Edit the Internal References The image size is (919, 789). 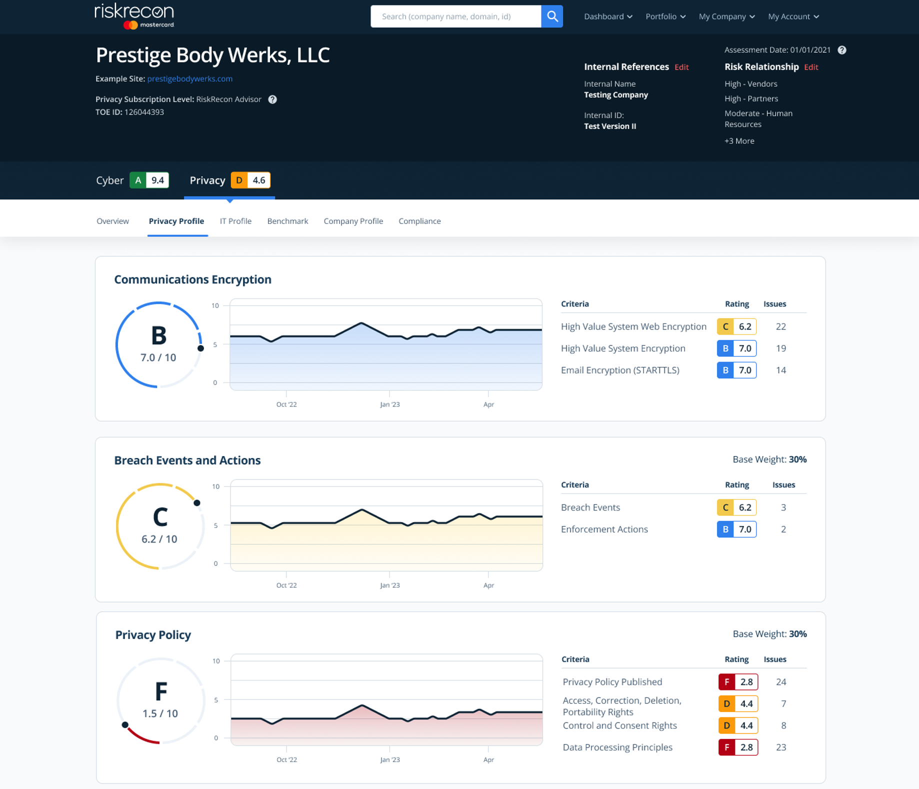point(681,67)
